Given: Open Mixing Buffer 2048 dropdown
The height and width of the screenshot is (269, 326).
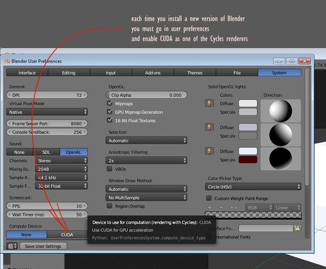Looking at the screenshot, I should coord(61,169).
